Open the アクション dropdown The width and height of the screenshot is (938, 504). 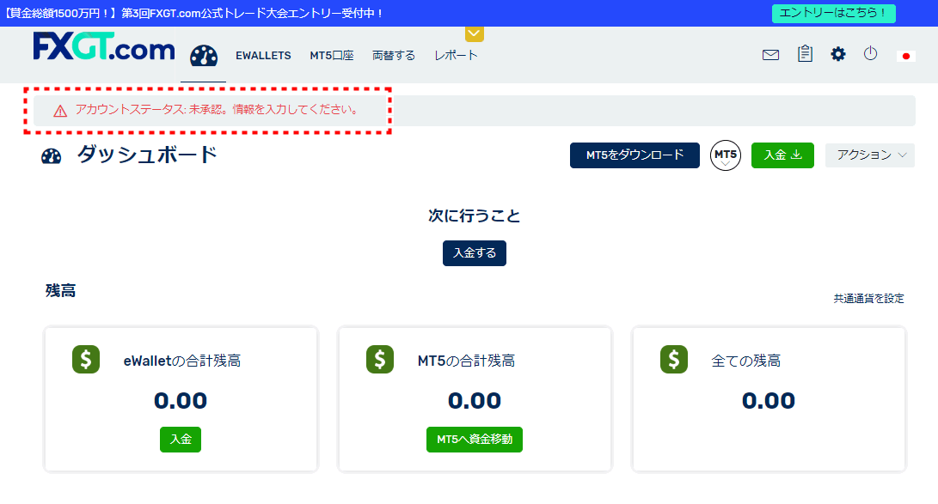[870, 155]
